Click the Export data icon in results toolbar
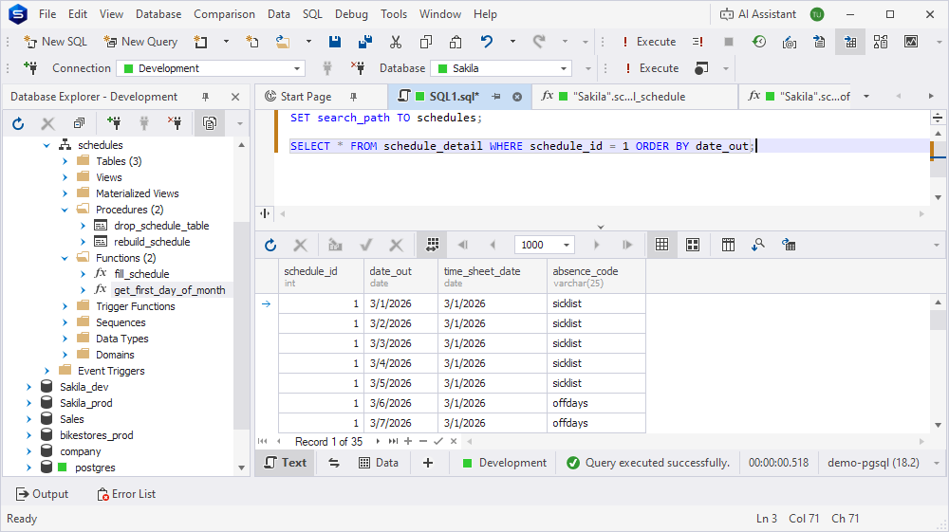 [x=789, y=245]
